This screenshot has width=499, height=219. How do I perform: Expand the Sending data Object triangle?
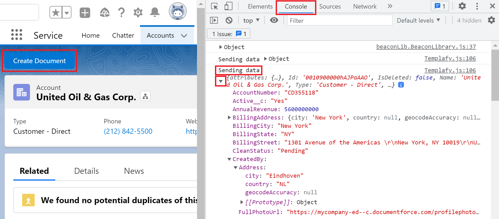coord(265,59)
